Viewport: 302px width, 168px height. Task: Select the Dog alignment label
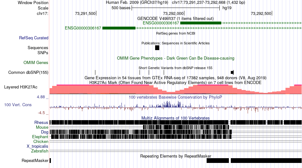pyautogui.click(x=45, y=132)
